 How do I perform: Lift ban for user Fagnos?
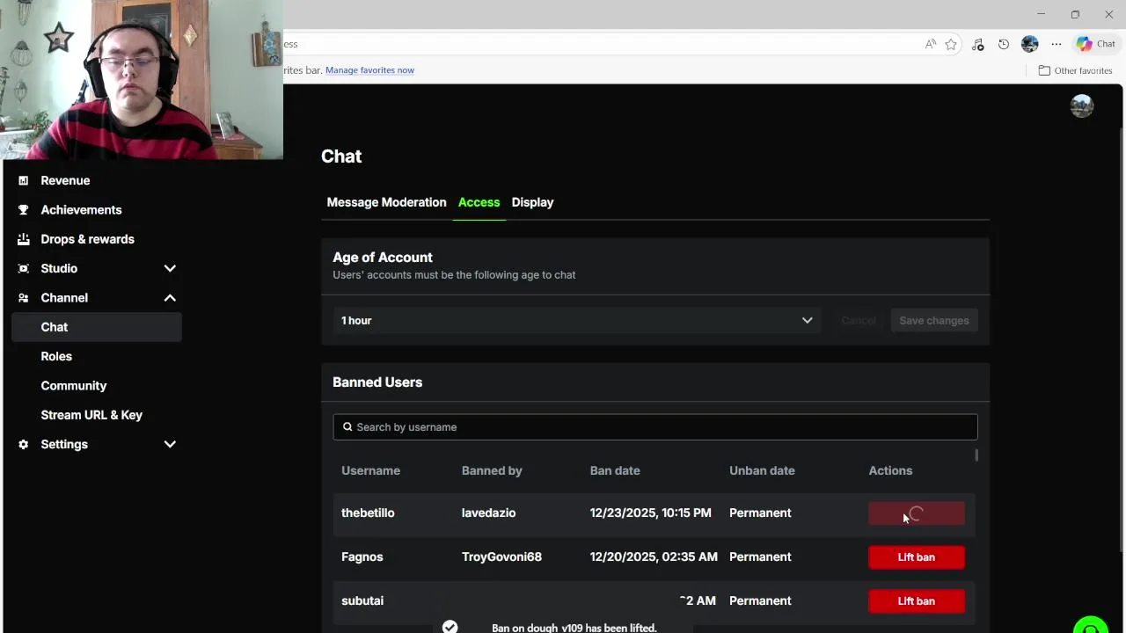pos(916,557)
